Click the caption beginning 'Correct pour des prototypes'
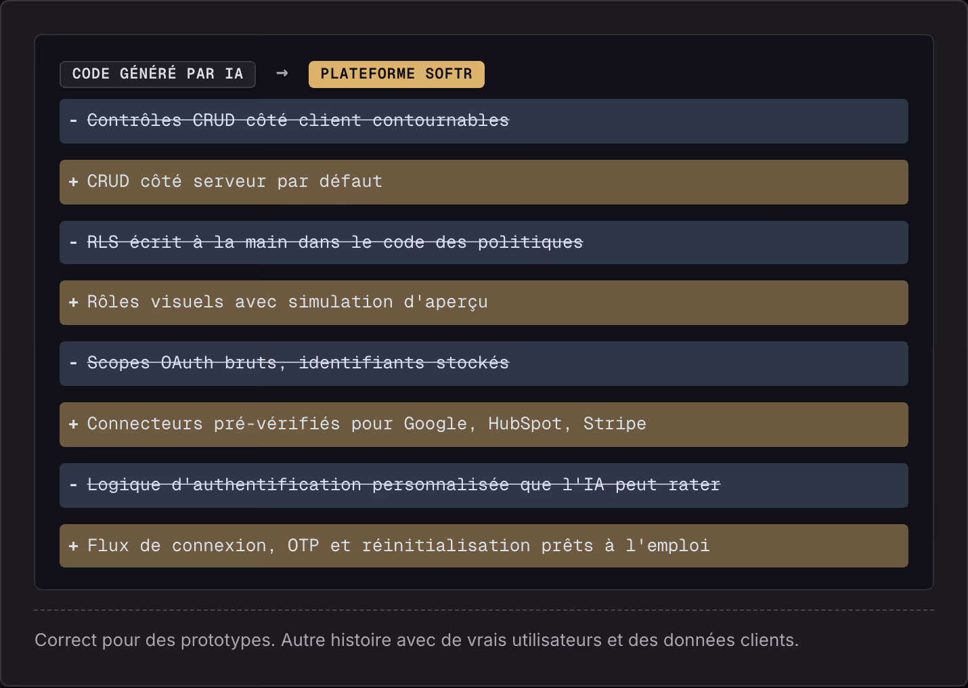 (417, 640)
